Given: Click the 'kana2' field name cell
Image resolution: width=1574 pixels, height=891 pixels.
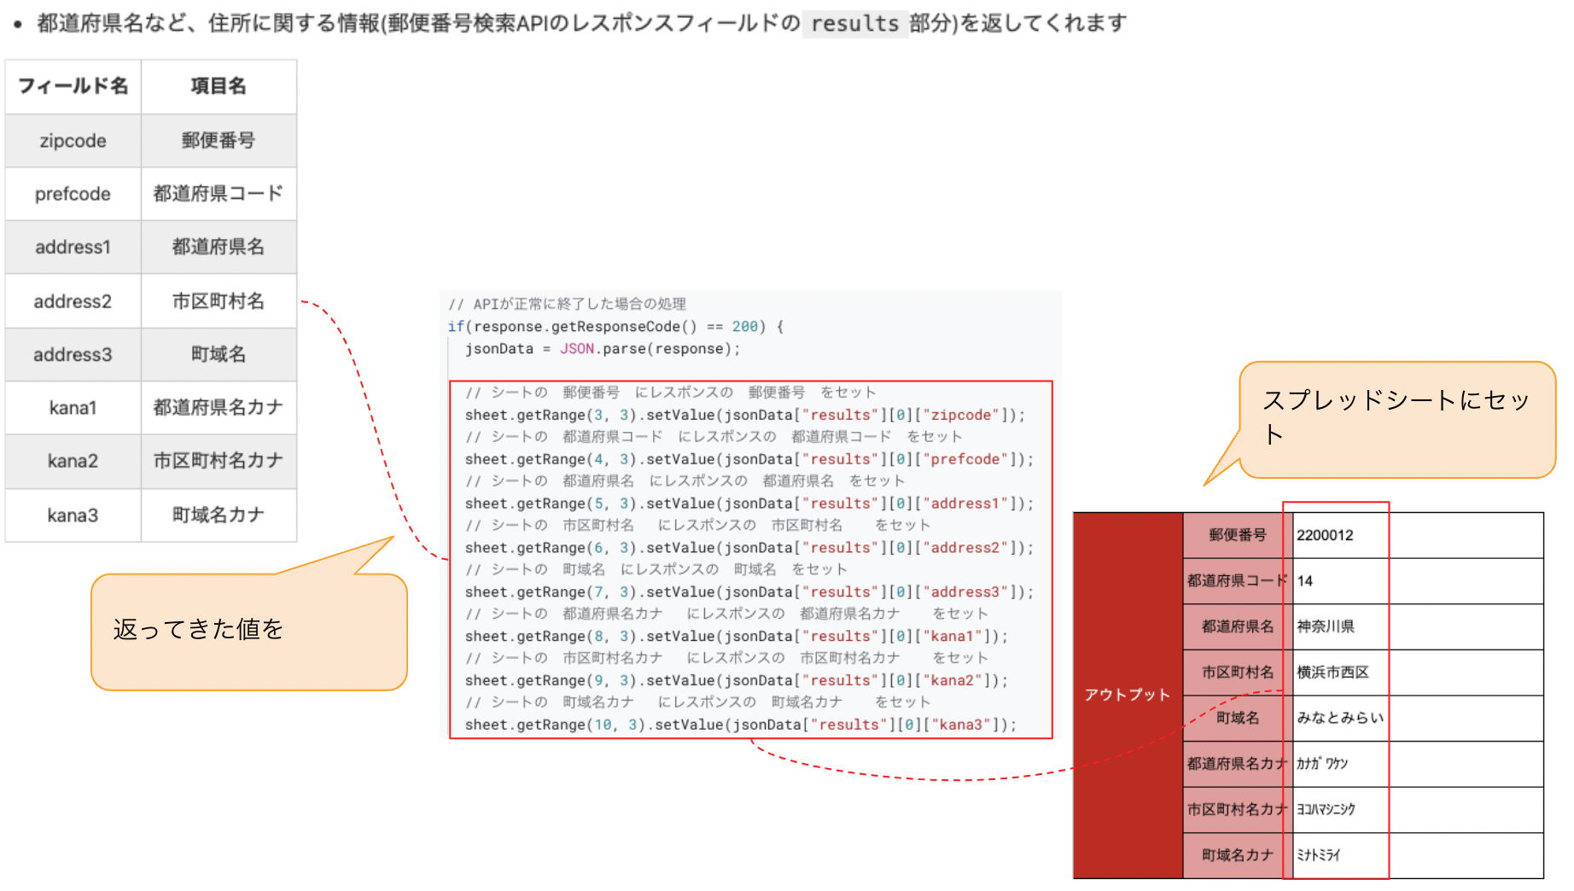Looking at the screenshot, I should click(x=73, y=462).
